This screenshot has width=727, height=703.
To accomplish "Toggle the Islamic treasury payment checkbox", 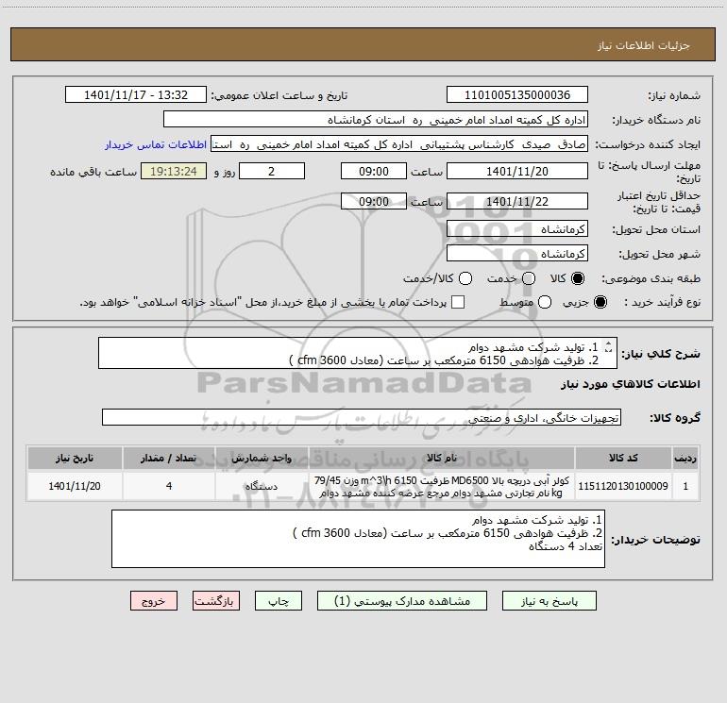I will point(458,302).
